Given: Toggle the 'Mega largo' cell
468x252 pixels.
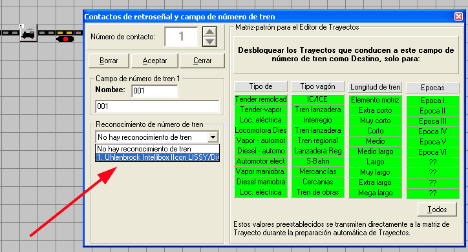Looking at the screenshot, I should 375,193.
